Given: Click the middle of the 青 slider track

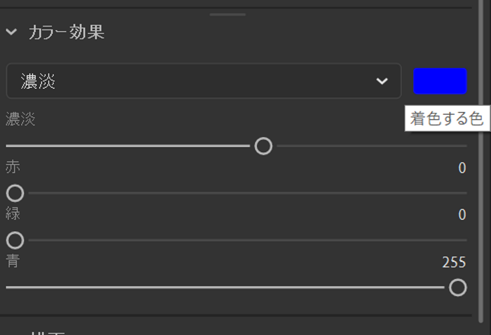Looking at the screenshot, I should pos(225,287).
